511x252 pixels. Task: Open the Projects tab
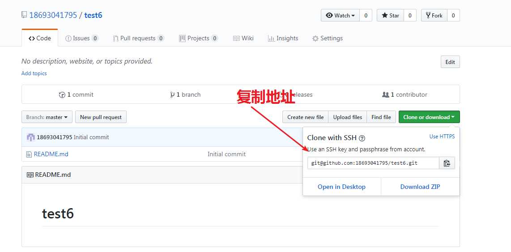[199, 38]
